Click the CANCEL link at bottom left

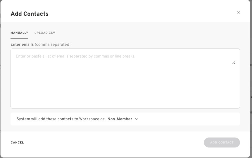tap(17, 142)
